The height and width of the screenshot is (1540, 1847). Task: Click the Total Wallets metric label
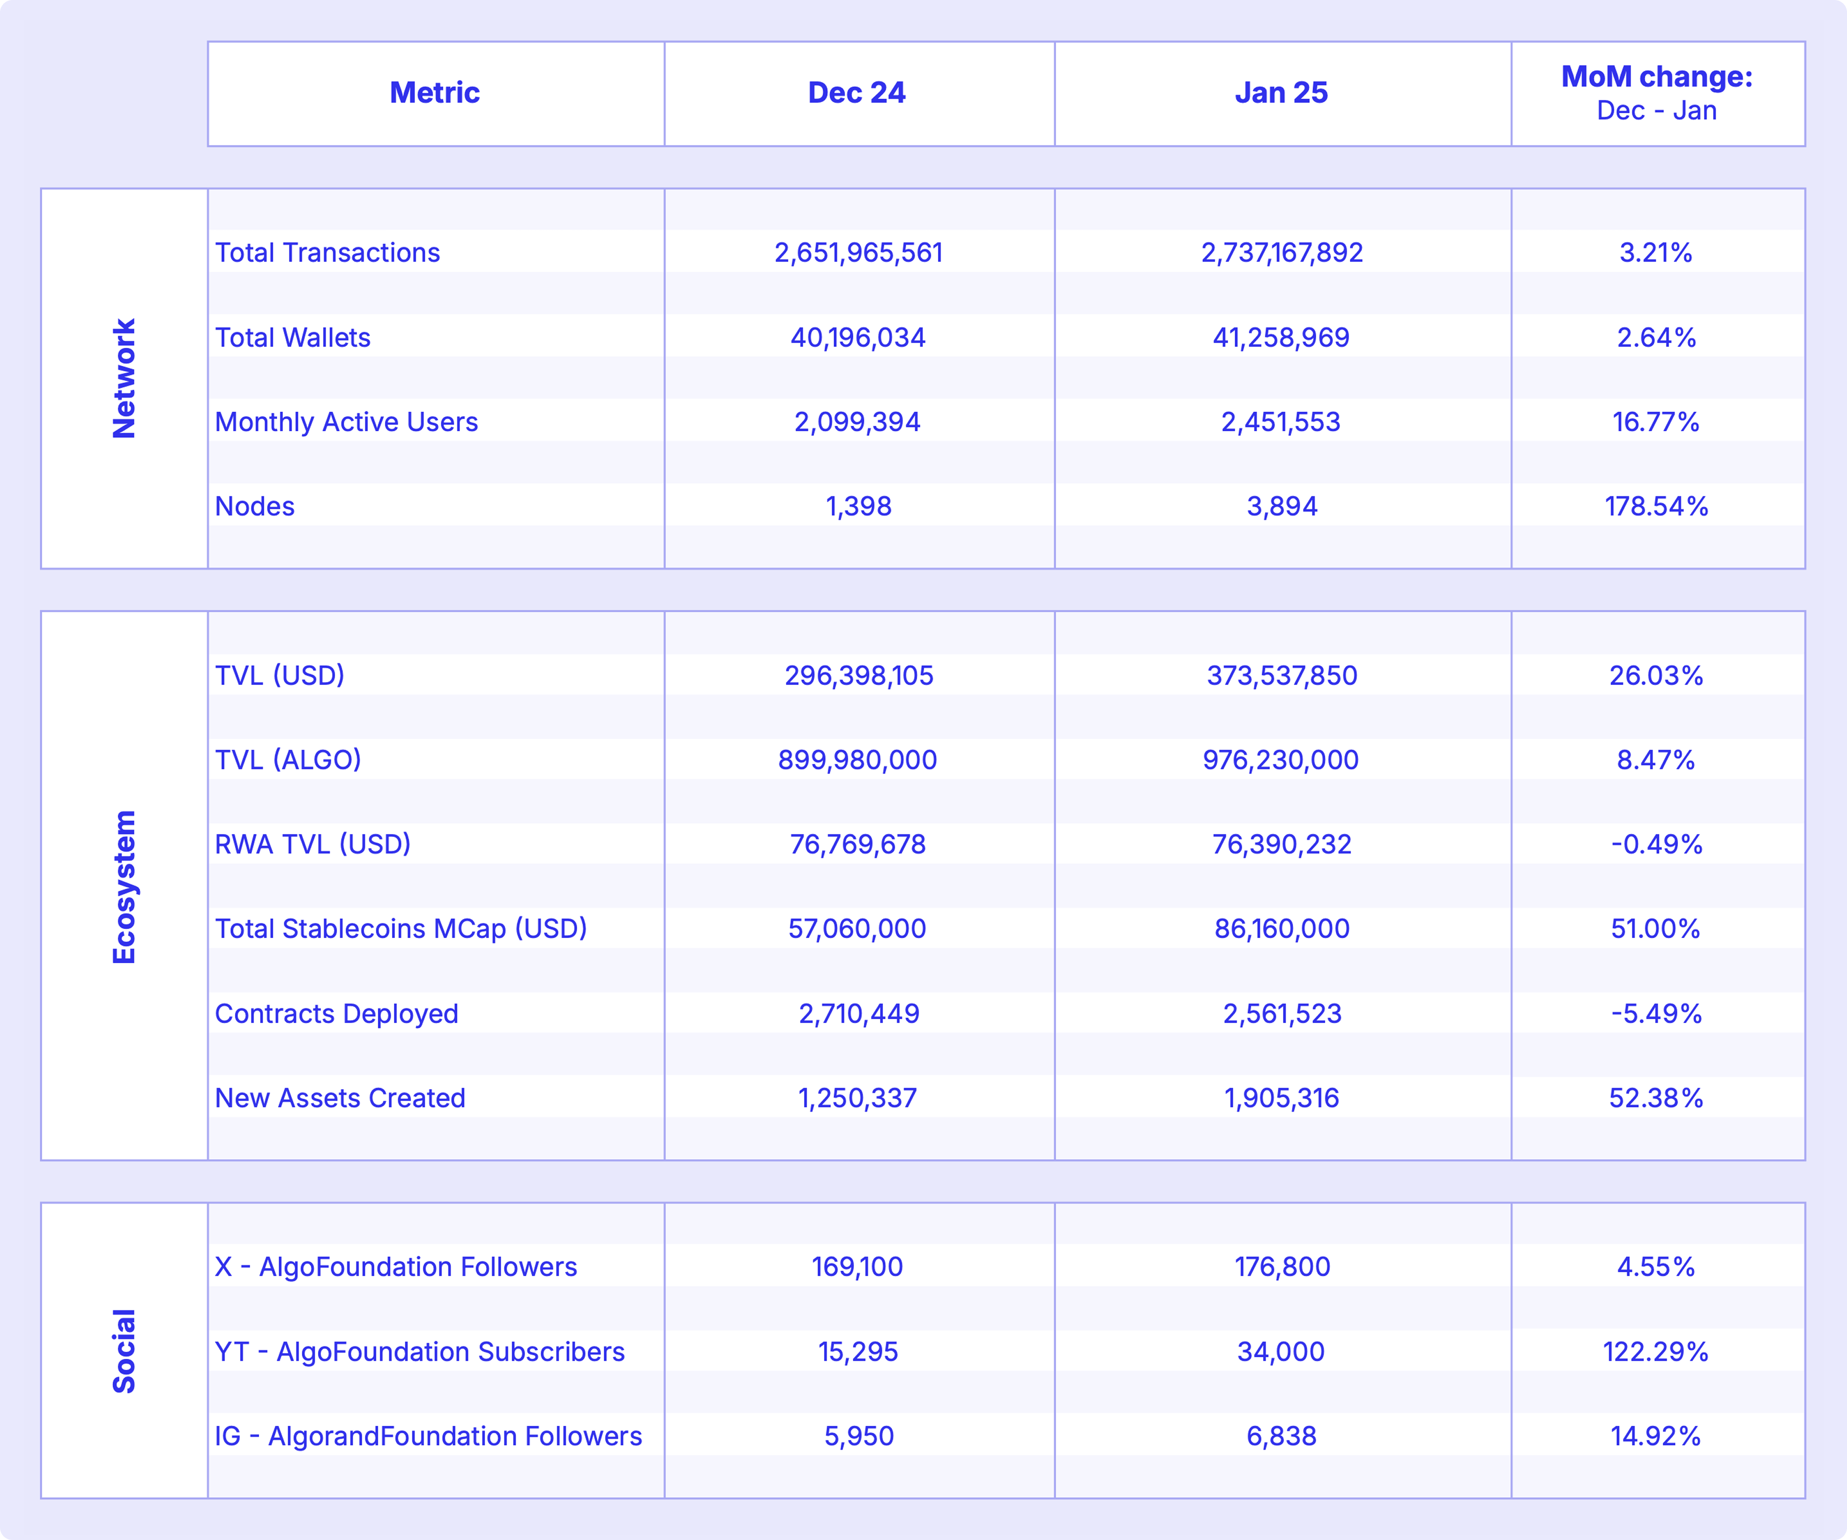click(293, 337)
